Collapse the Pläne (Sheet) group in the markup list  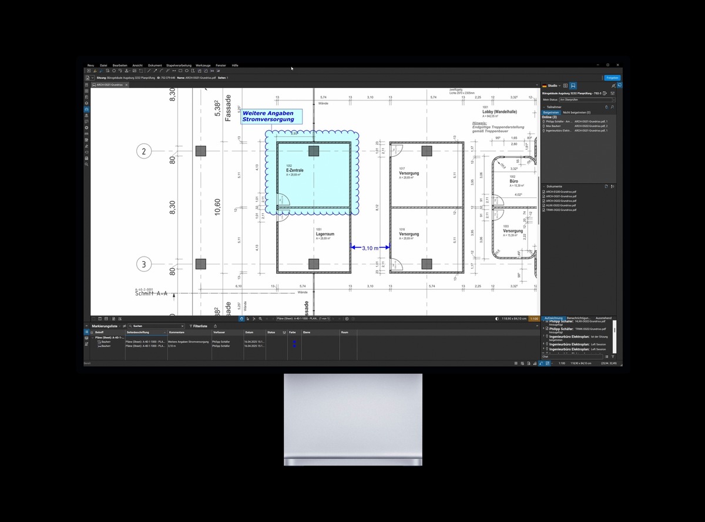92,338
